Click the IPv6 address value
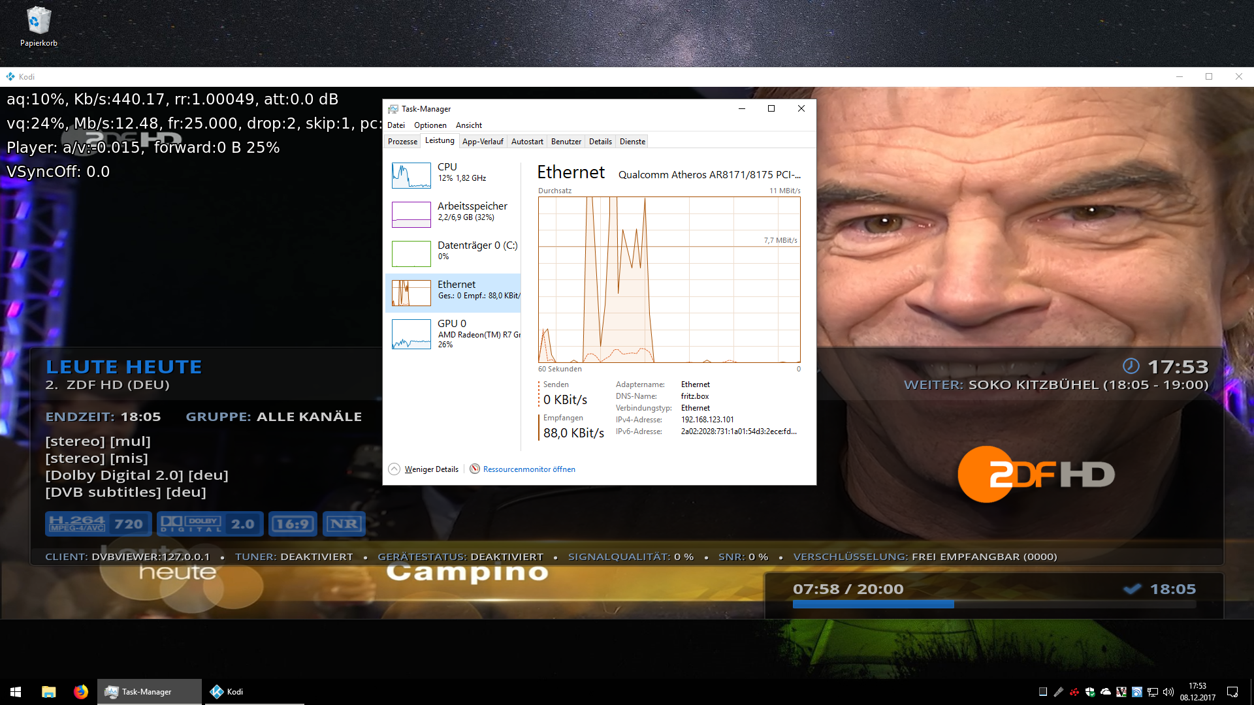The width and height of the screenshot is (1254, 705). [x=739, y=431]
